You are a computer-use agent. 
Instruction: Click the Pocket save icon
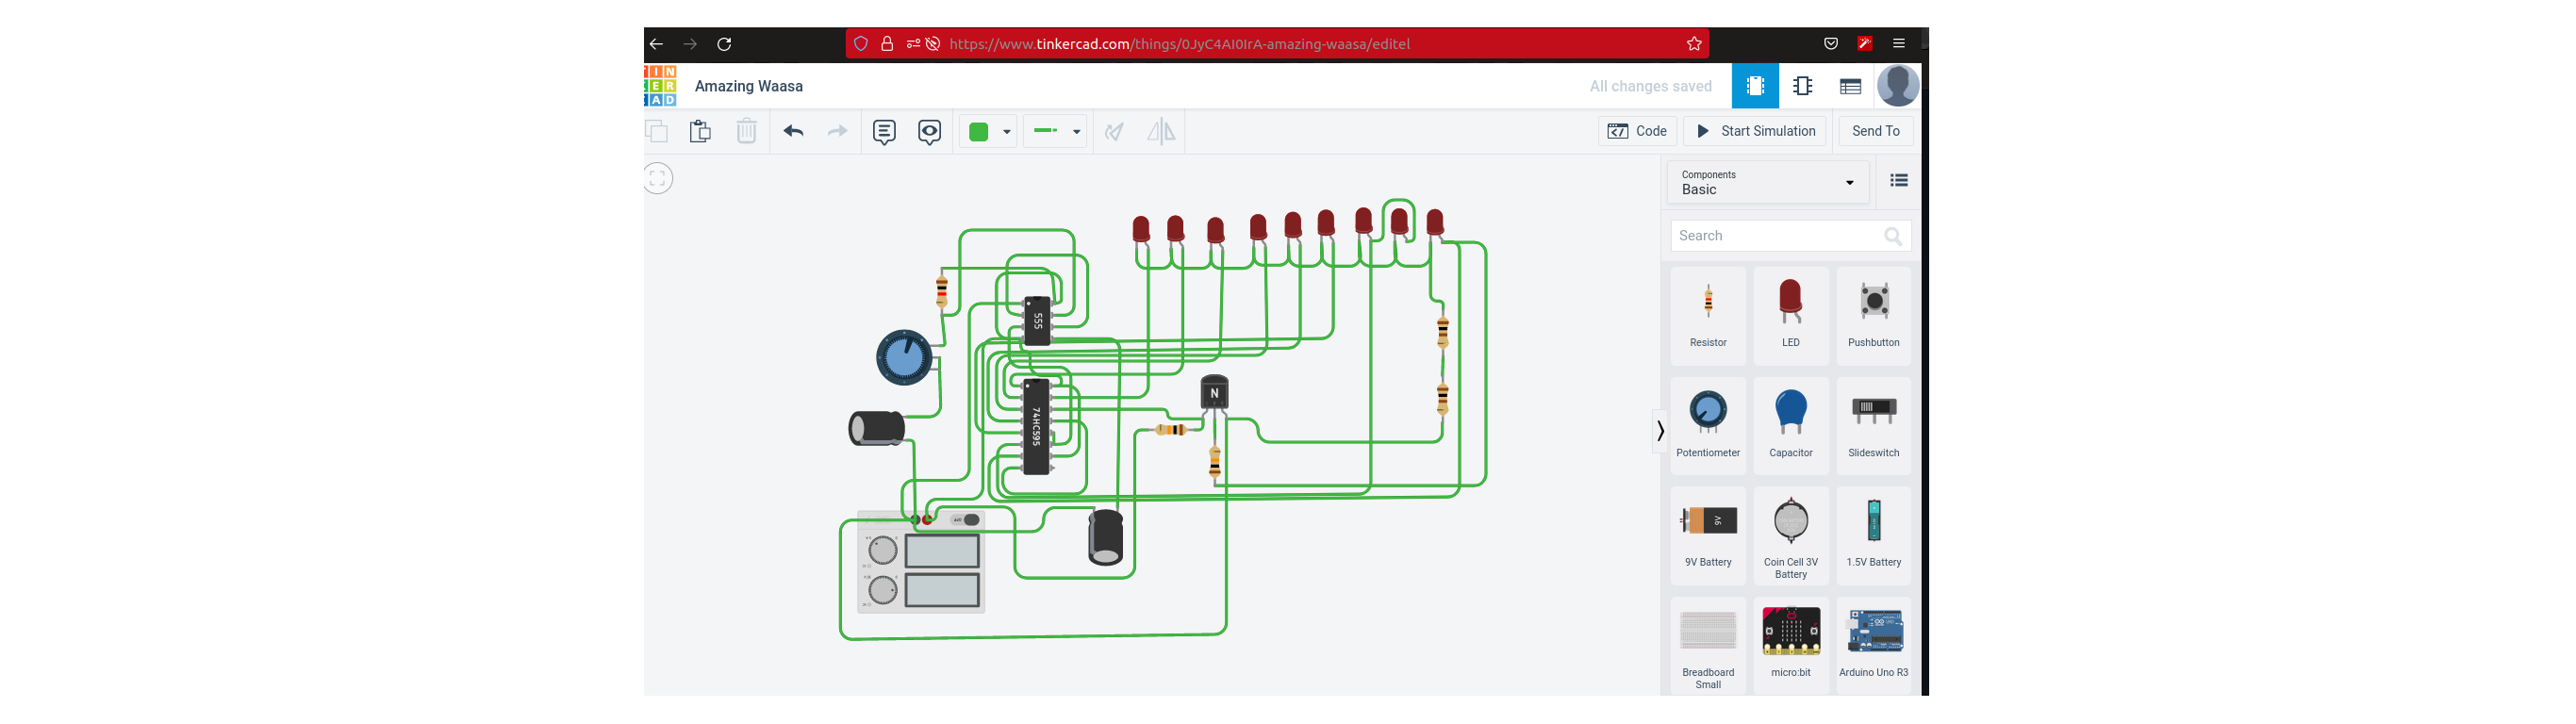click(1831, 44)
